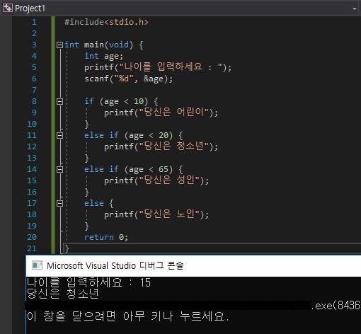Click the console output '당신은 청소년'
Viewport: 361px width, 334px height.
pyautogui.click(x=63, y=294)
